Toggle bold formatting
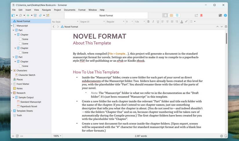 click(x=148, y=22)
